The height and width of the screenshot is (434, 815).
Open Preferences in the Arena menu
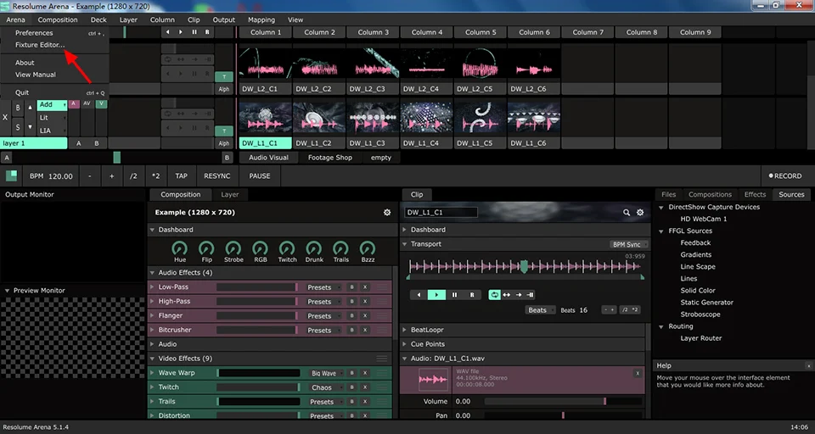click(34, 33)
